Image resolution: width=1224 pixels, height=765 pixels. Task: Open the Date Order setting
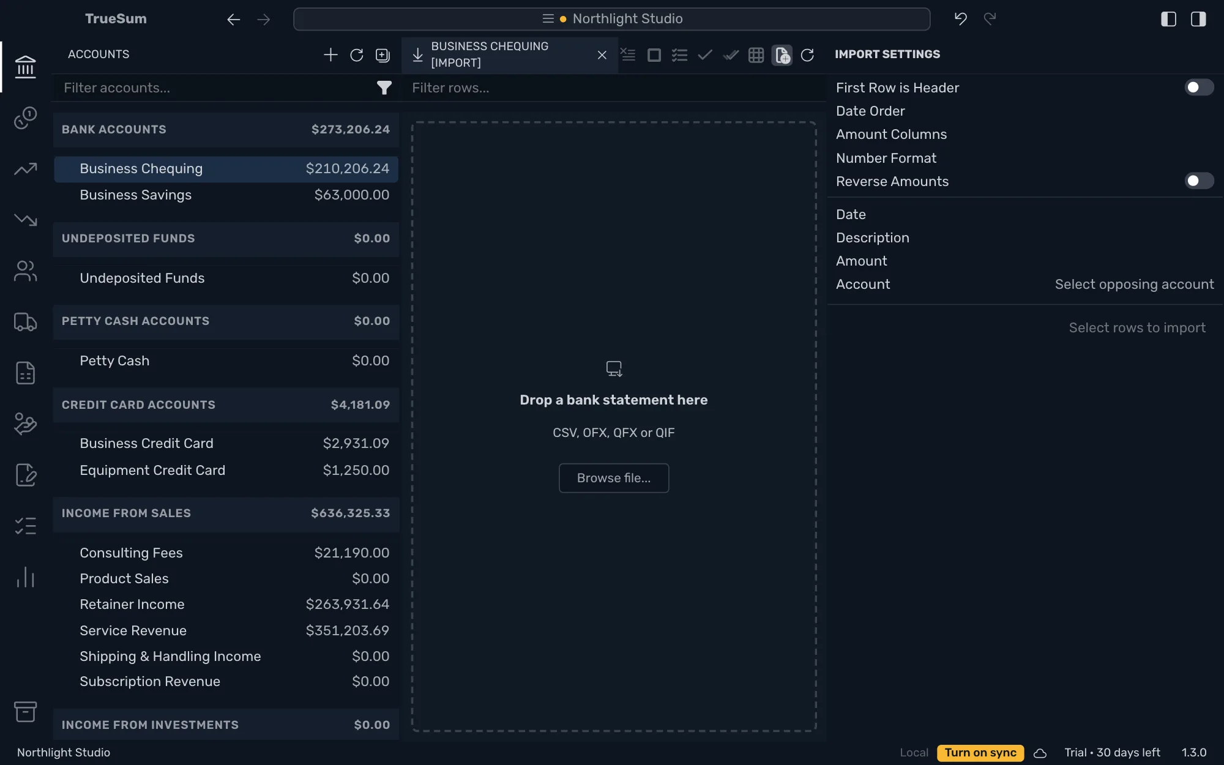pyautogui.click(x=1025, y=111)
